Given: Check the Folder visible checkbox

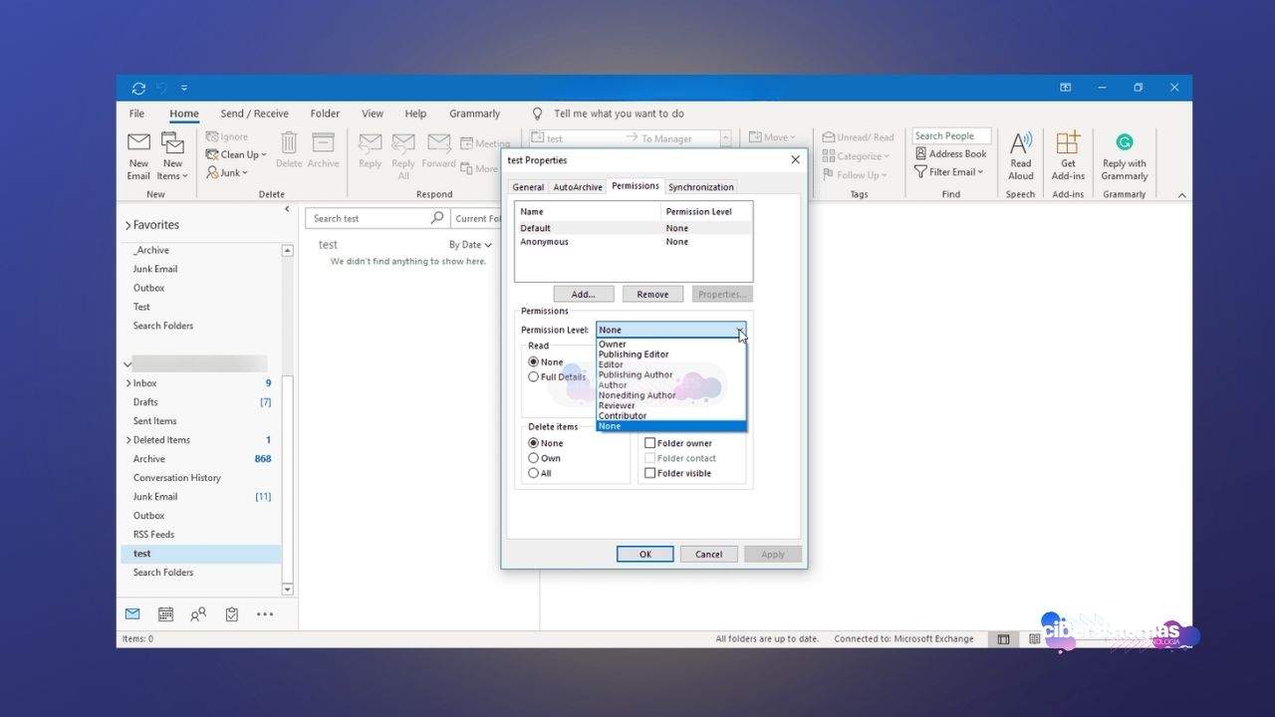Looking at the screenshot, I should tap(650, 473).
